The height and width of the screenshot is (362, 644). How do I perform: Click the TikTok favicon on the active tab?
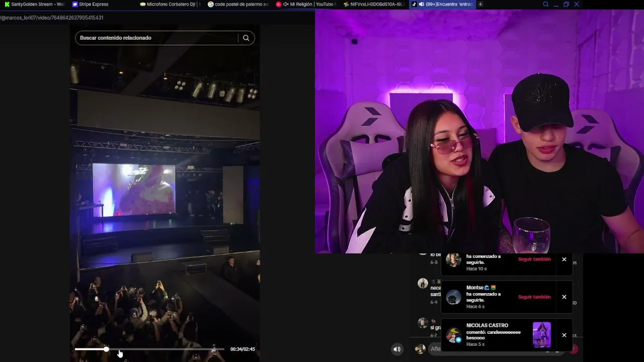(x=414, y=5)
